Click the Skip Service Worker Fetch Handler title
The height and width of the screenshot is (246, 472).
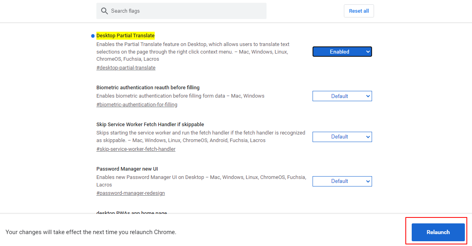click(x=150, y=124)
